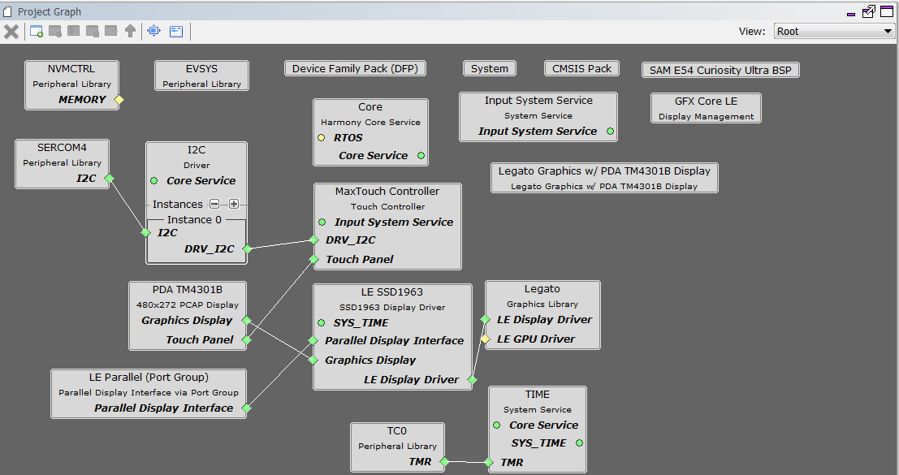Click SERCOM4's I2C green diamond connector
This screenshot has height=475, width=899.
(x=109, y=178)
